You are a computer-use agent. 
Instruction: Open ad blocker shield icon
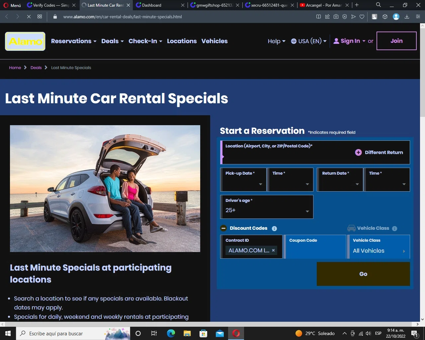point(345,17)
